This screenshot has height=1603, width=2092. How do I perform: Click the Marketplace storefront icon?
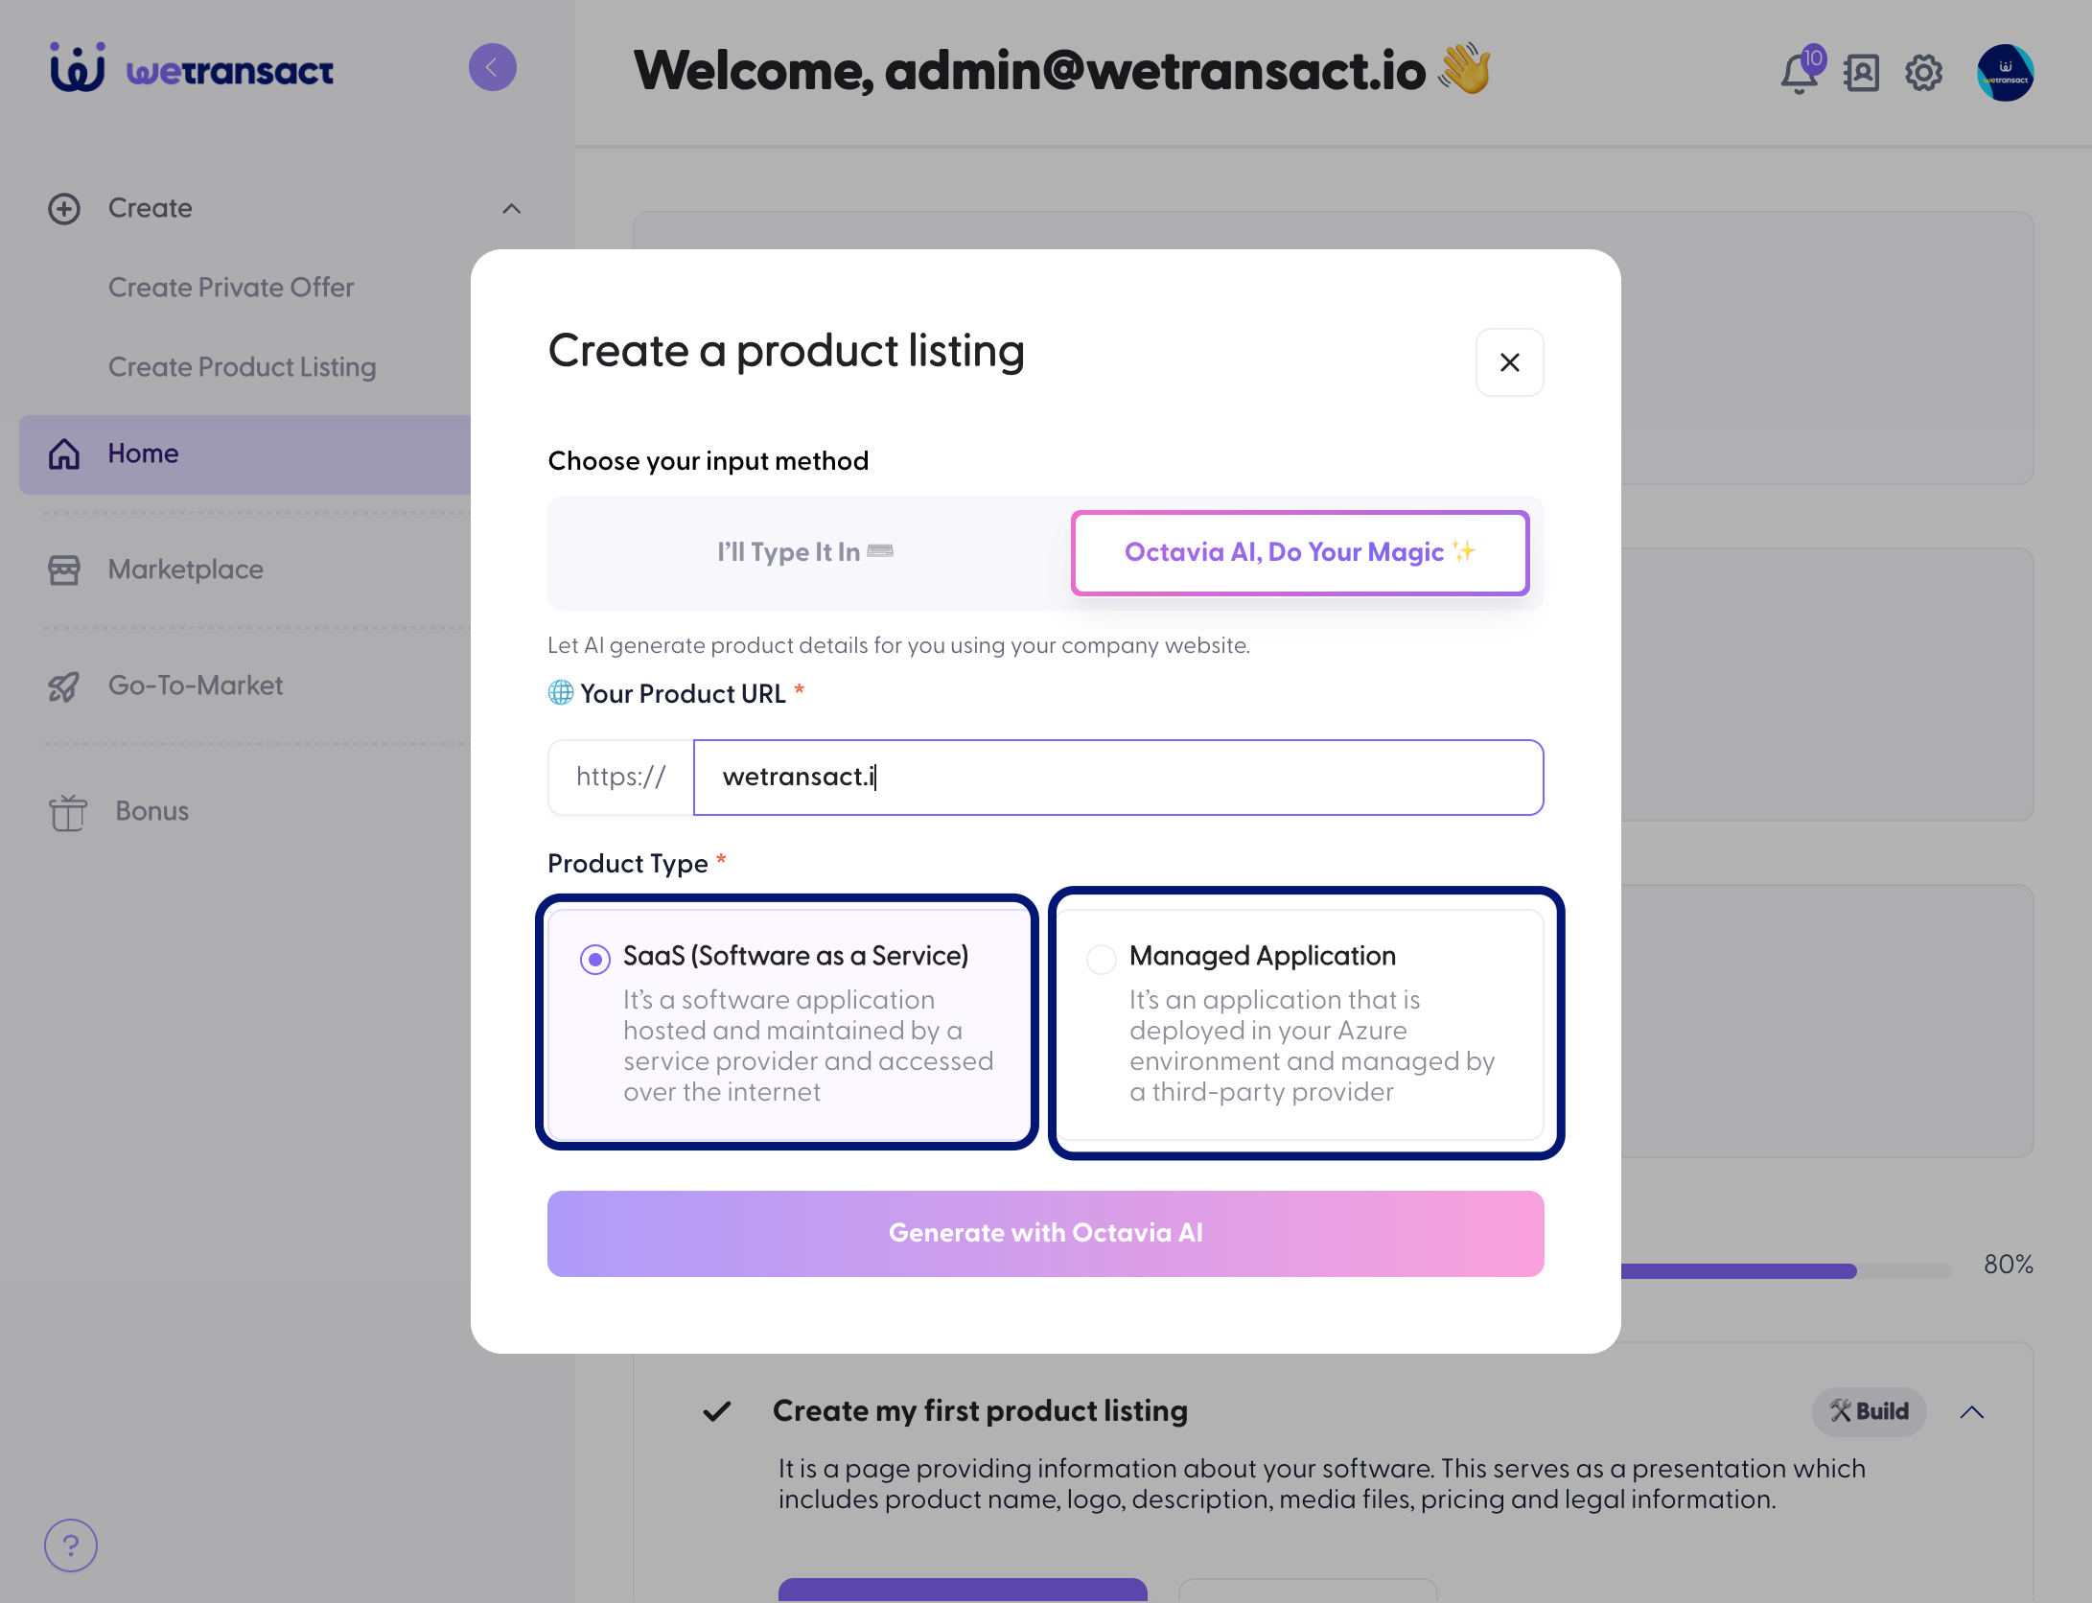coord(64,569)
